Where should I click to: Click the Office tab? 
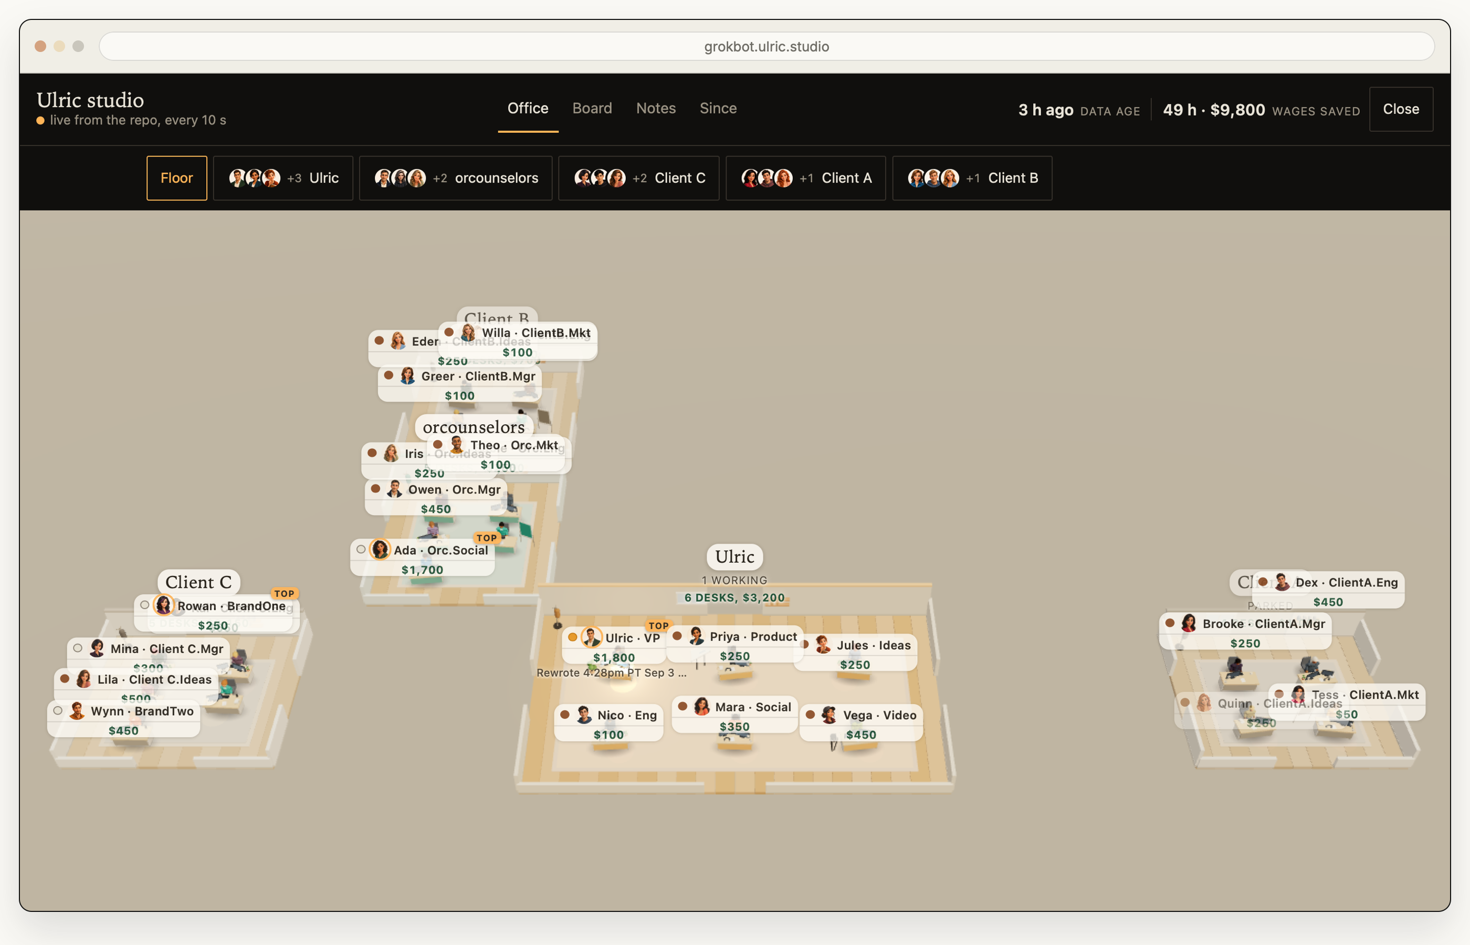[528, 108]
